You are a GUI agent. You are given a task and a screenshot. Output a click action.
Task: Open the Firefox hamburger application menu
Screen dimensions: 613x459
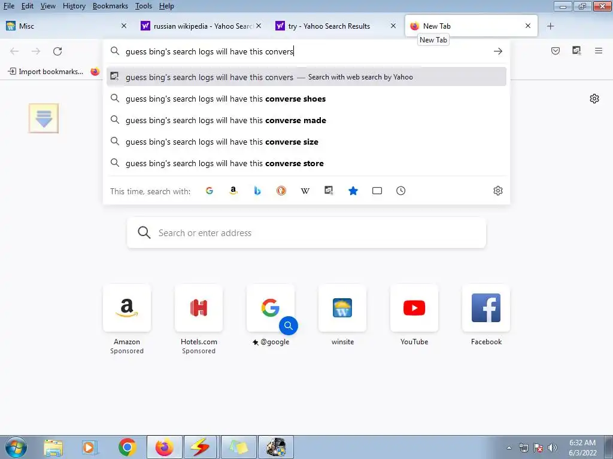[x=598, y=51]
